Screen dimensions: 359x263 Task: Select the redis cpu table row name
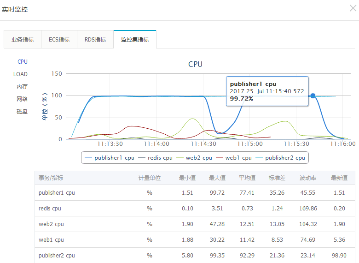pos(50,209)
